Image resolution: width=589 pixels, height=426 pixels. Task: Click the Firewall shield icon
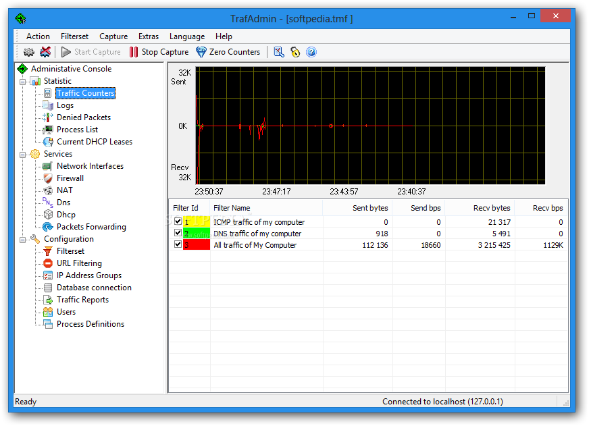tap(48, 178)
